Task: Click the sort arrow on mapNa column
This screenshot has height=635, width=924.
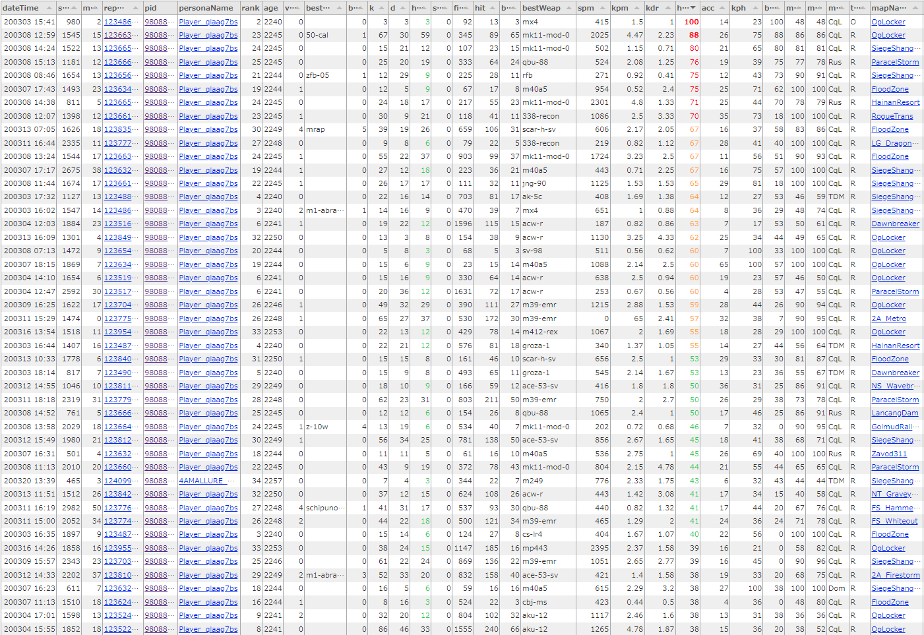Action: coord(915,8)
